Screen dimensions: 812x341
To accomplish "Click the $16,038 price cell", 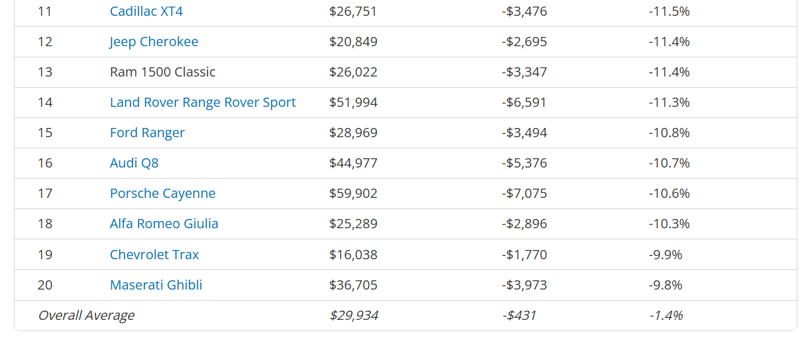I will (354, 255).
